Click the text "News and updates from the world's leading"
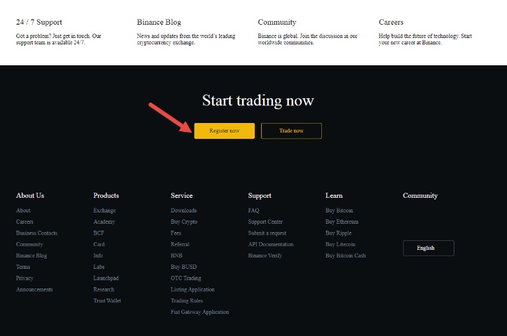This screenshot has height=336, width=507. pyautogui.click(x=186, y=36)
